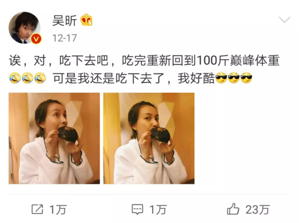Click the like count 23万

point(257,209)
